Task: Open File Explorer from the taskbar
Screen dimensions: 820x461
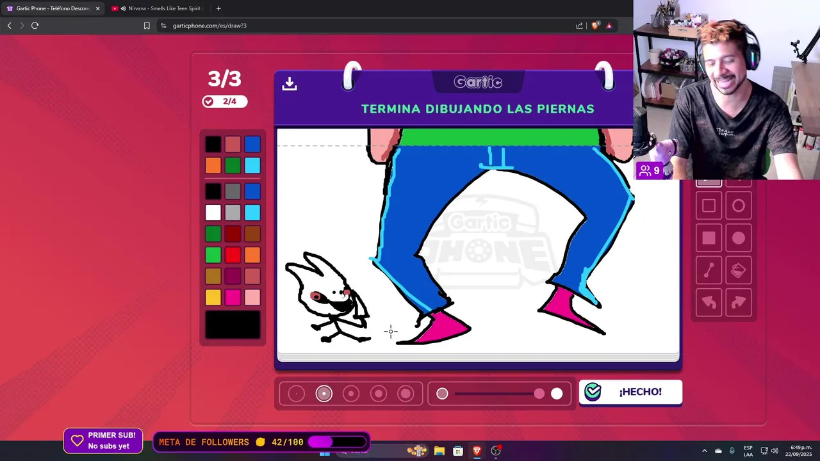Action: click(439, 451)
